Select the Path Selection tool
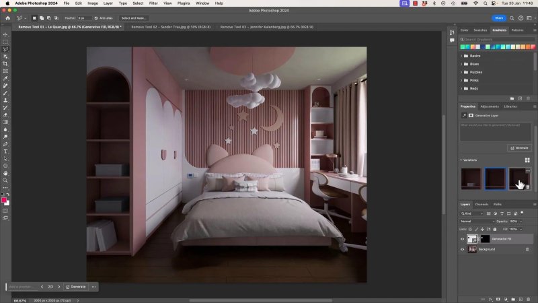 (x=5, y=159)
